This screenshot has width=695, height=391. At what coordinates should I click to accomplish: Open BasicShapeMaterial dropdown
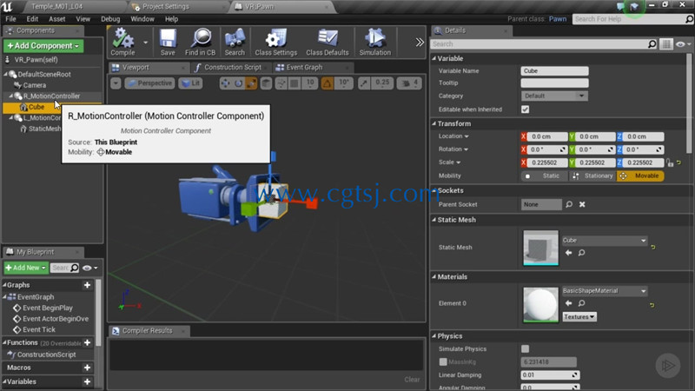(x=605, y=291)
